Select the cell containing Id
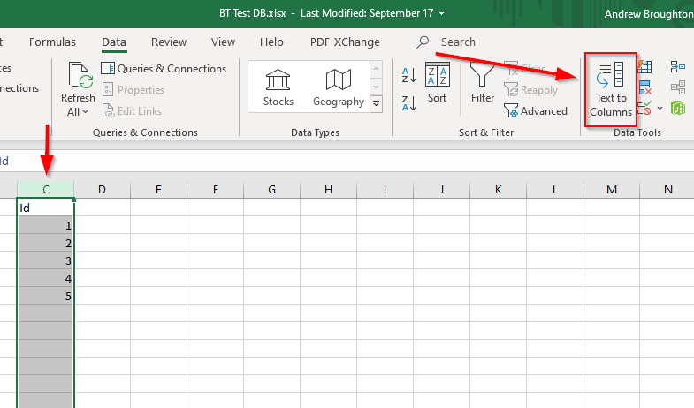Viewport: 694px width, 408px height. click(x=46, y=208)
